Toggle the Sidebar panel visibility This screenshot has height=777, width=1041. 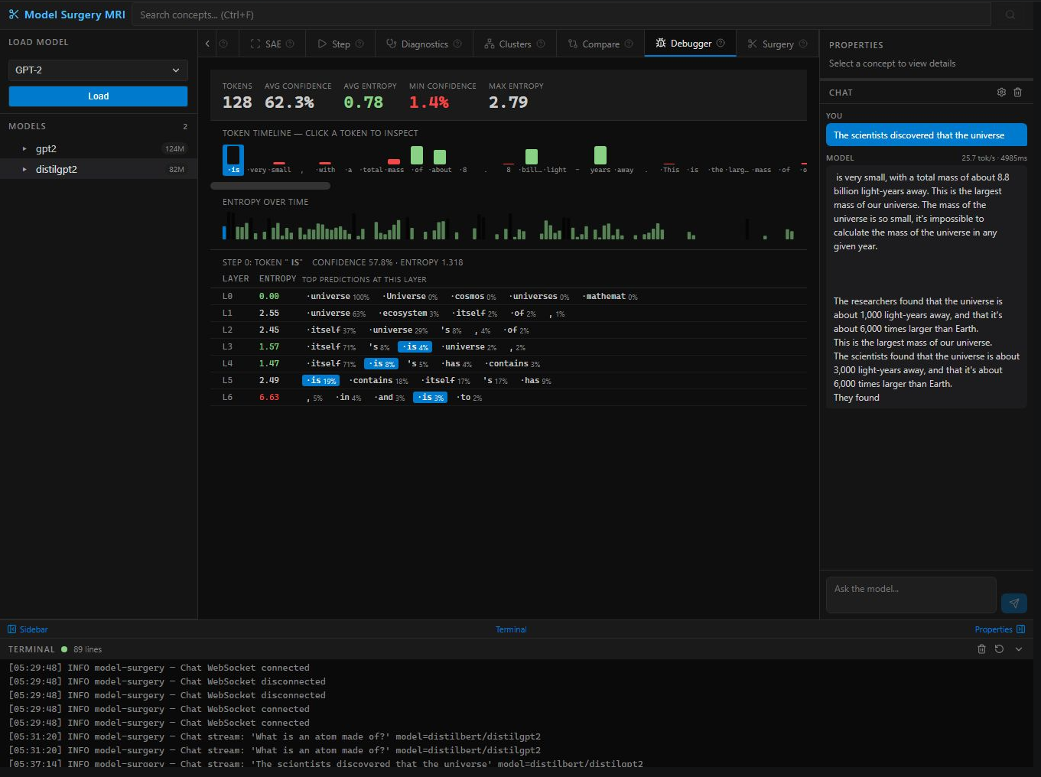(28, 629)
